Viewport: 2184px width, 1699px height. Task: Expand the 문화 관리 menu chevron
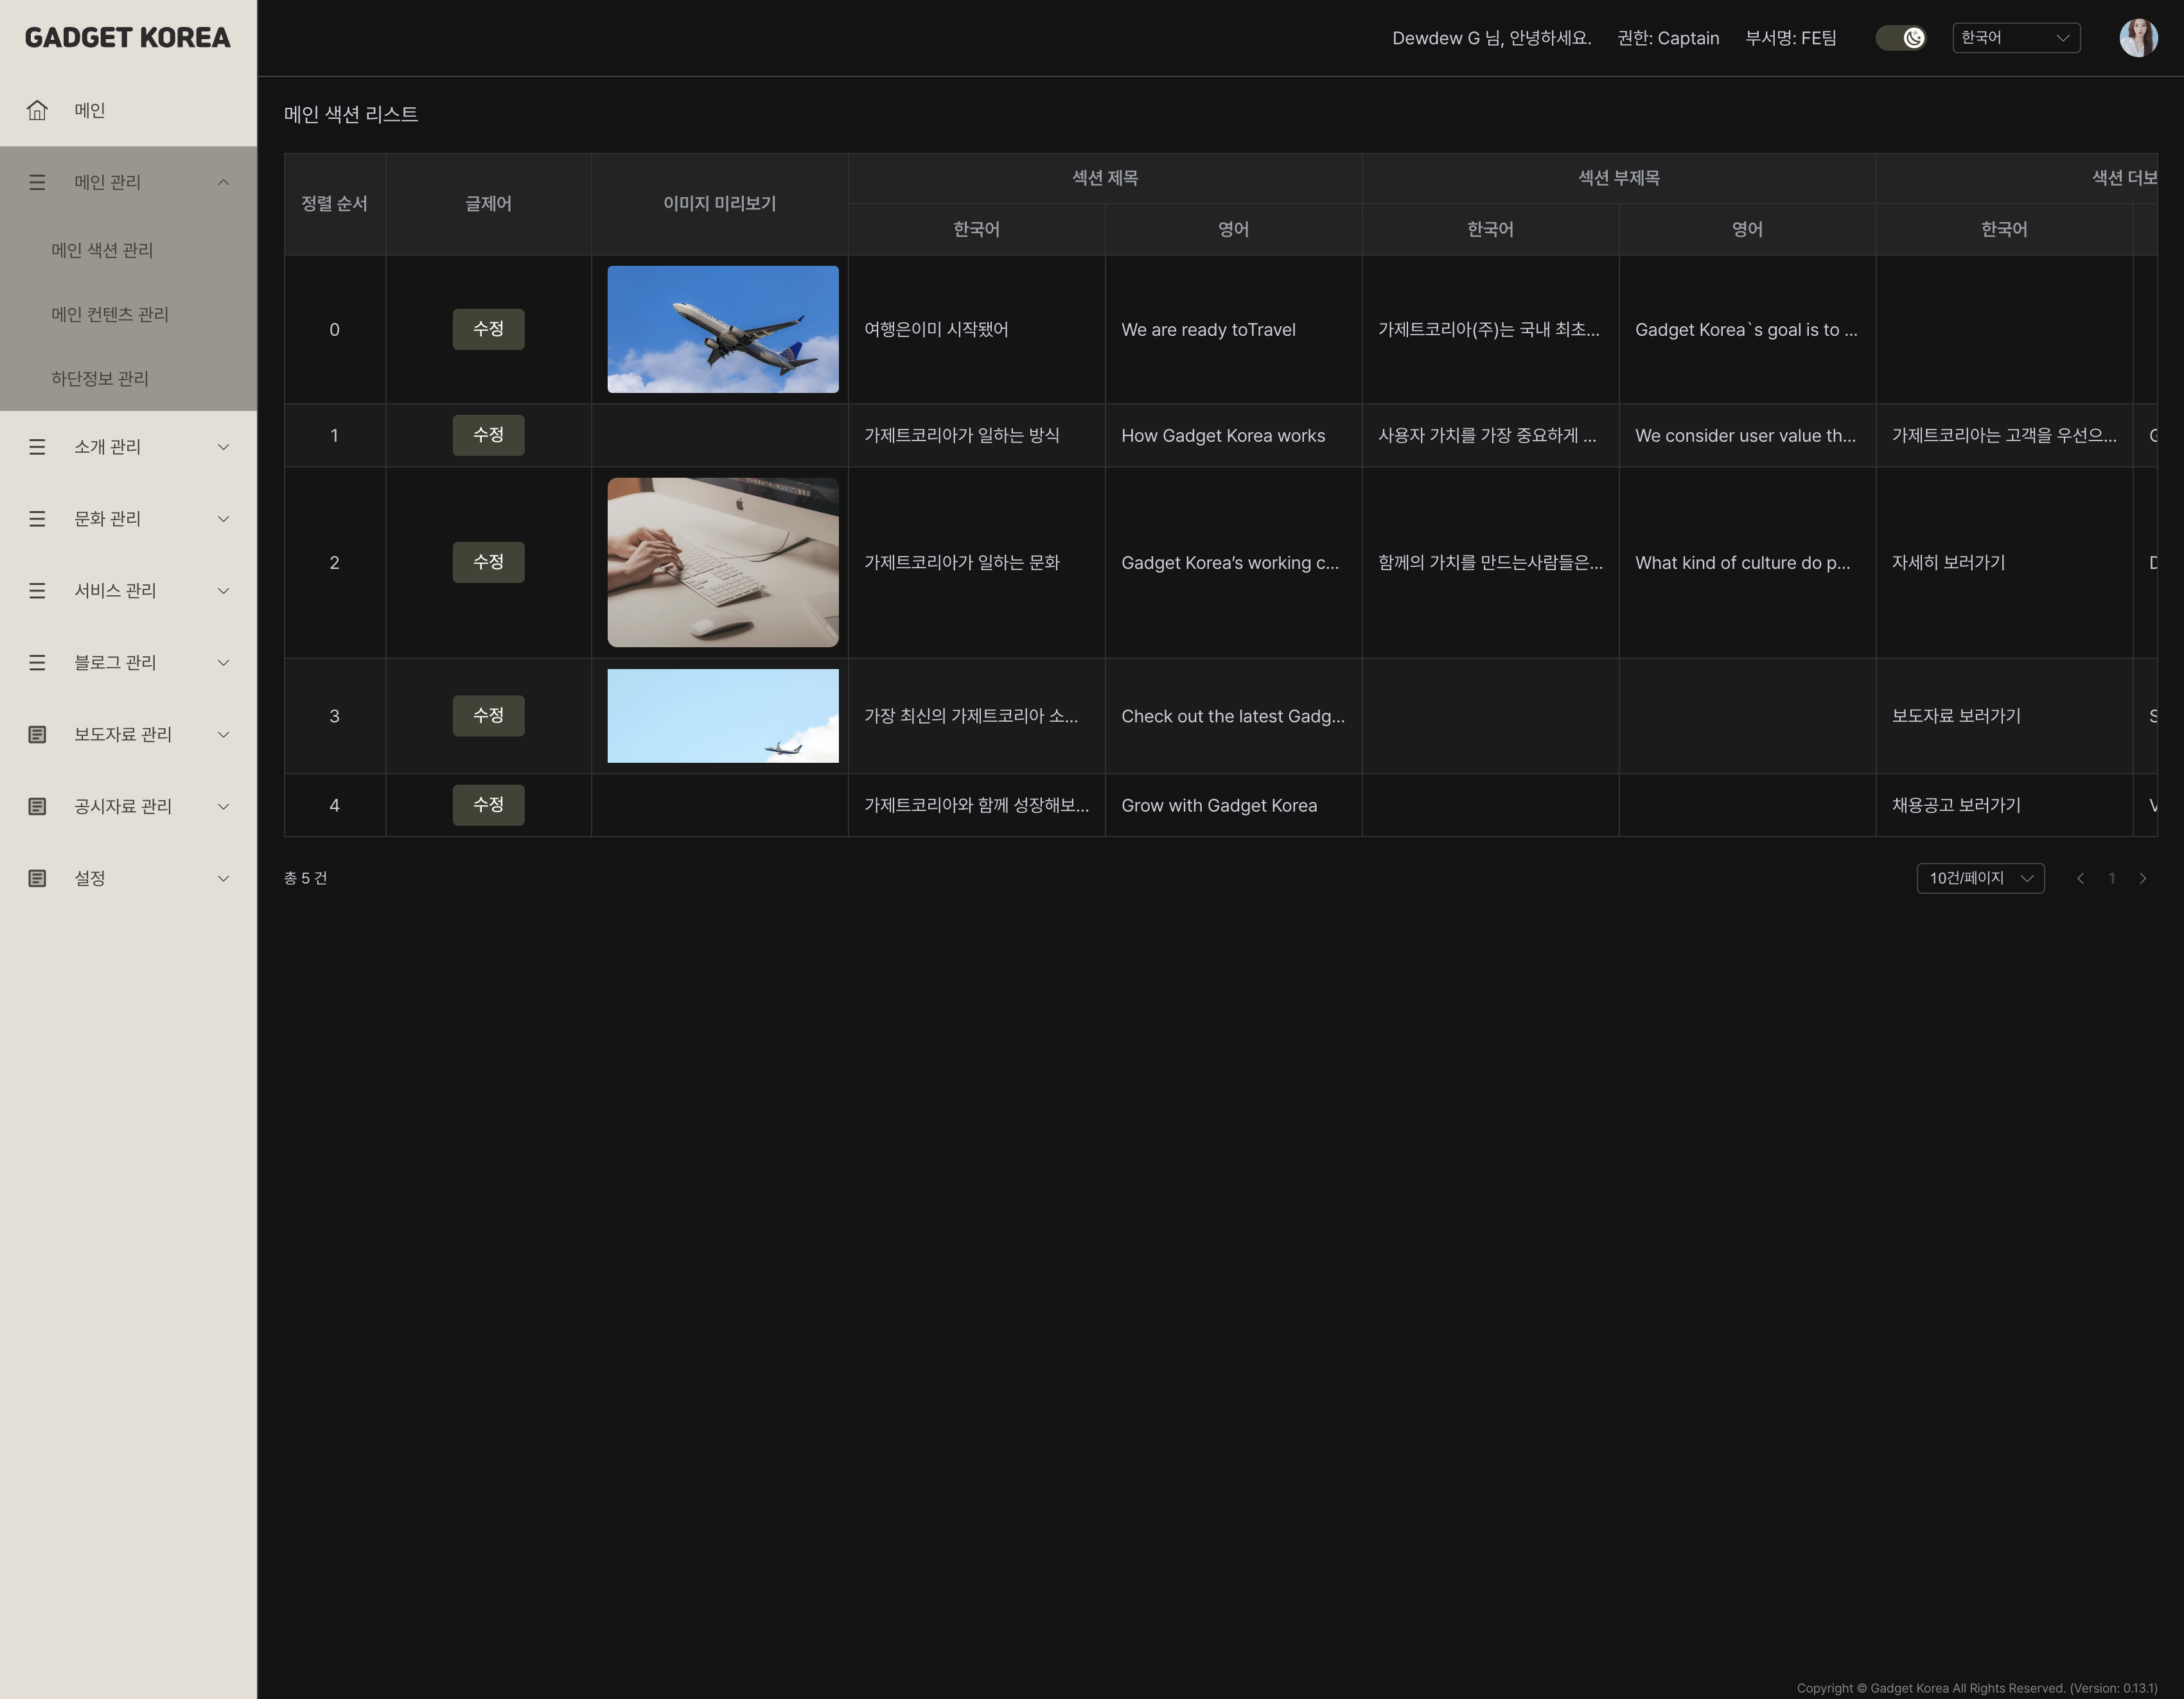tap(223, 519)
